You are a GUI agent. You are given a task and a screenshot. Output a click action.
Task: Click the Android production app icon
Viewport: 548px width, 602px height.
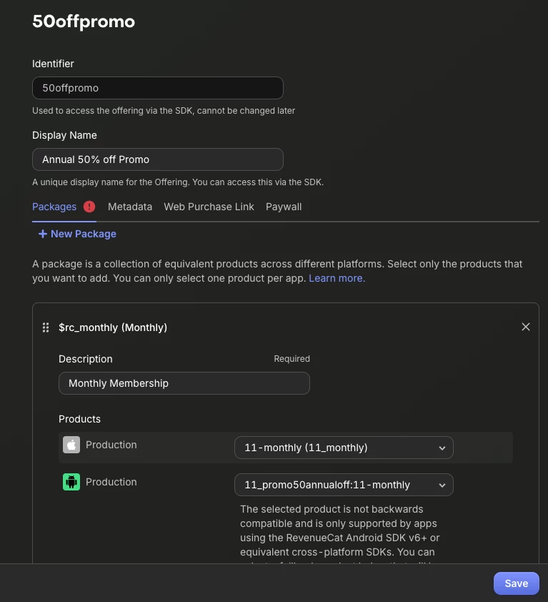pos(71,482)
